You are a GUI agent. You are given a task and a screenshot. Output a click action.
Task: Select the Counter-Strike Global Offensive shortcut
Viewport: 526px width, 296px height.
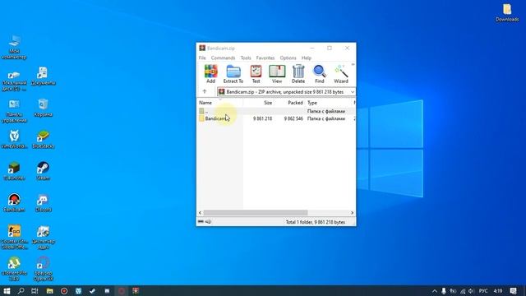(14, 238)
